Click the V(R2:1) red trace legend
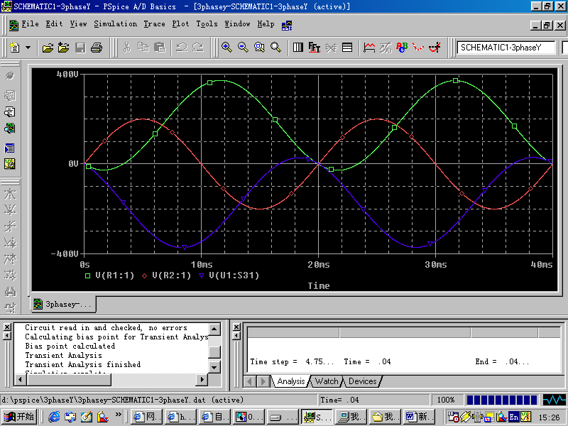 tap(166, 275)
